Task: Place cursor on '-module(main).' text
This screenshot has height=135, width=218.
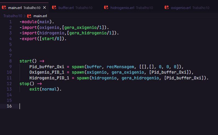Action: (37, 22)
